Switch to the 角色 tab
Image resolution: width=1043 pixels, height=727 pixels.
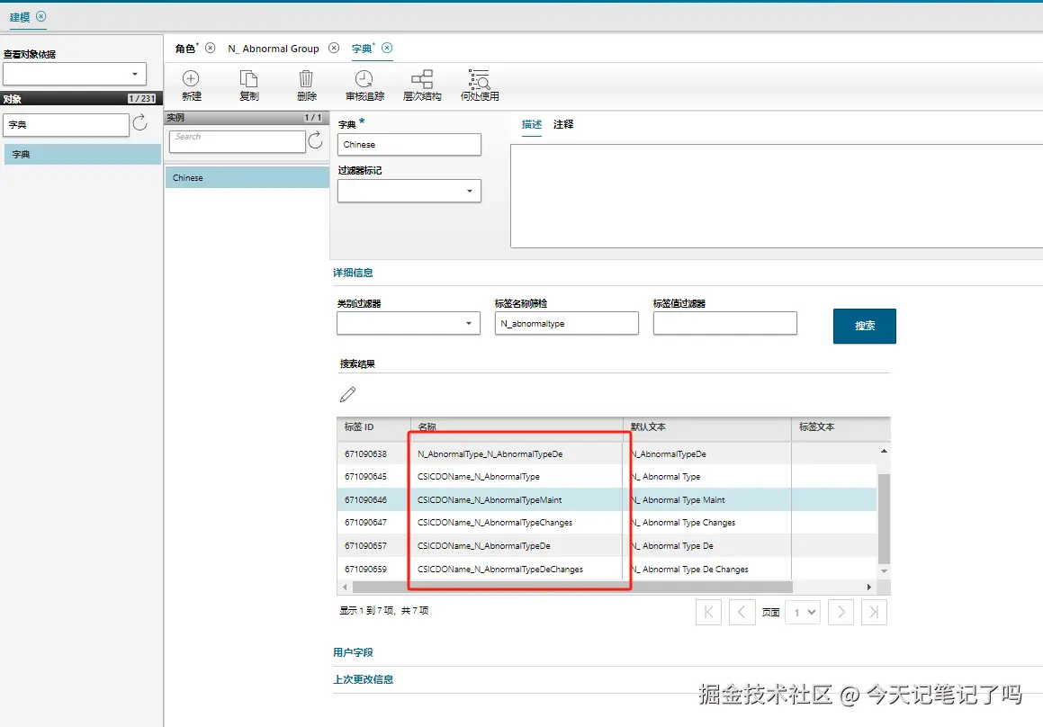185,49
